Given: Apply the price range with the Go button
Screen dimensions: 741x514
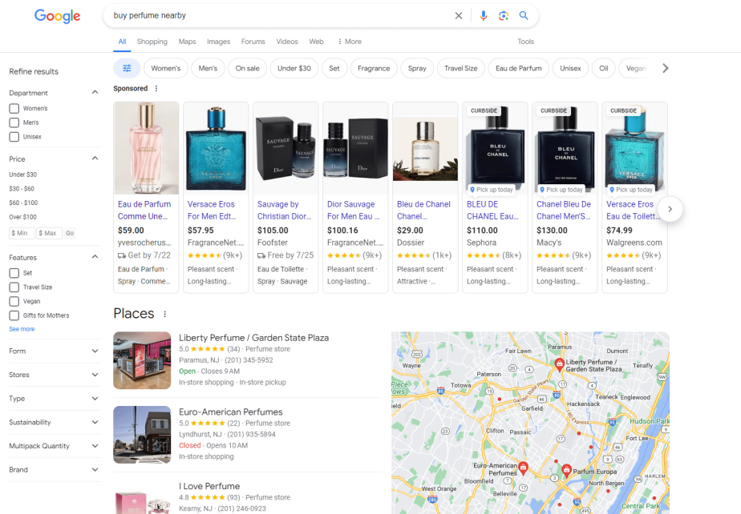Looking at the screenshot, I should [70, 233].
